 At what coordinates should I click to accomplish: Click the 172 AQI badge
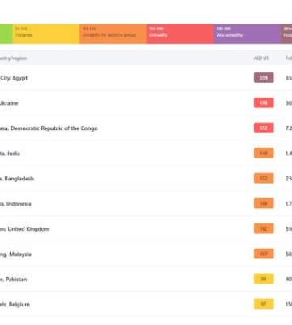tap(264, 128)
